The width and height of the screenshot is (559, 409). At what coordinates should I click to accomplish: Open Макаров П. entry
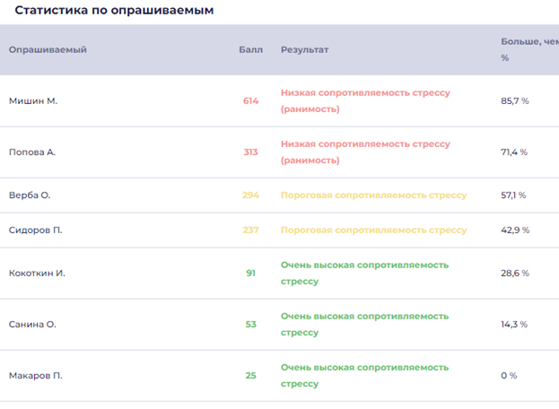(36, 376)
